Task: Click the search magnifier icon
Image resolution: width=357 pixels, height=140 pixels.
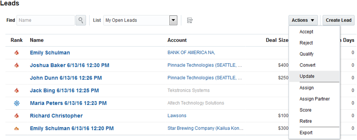Action: click(x=81, y=20)
